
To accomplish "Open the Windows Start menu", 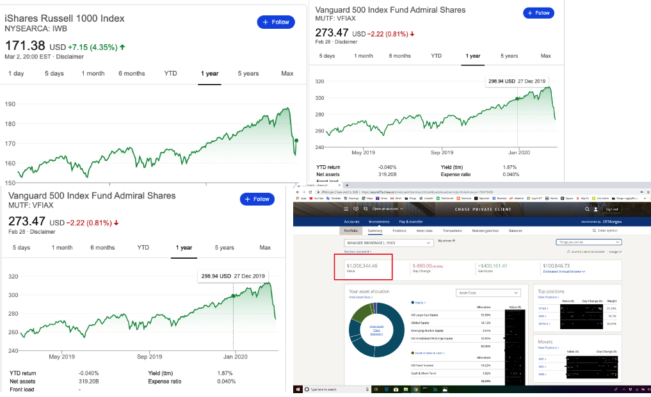I will tap(298, 389).
